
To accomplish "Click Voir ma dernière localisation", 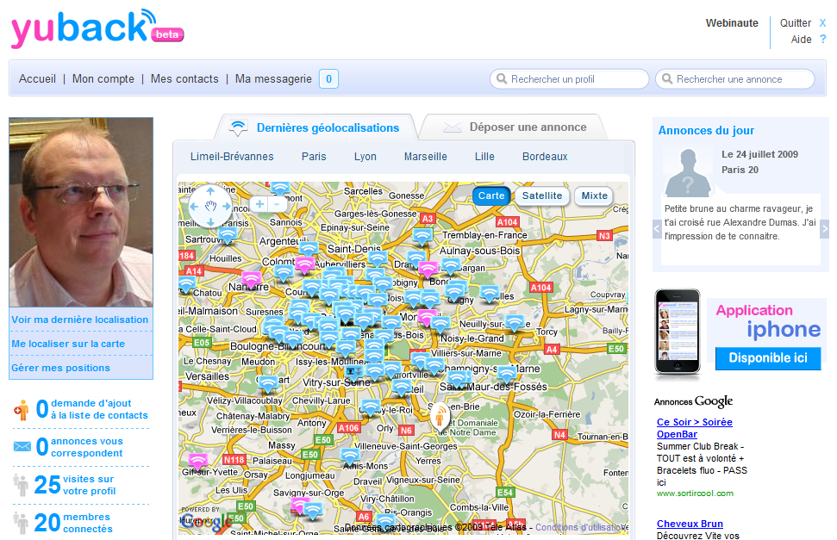I will 80,320.
